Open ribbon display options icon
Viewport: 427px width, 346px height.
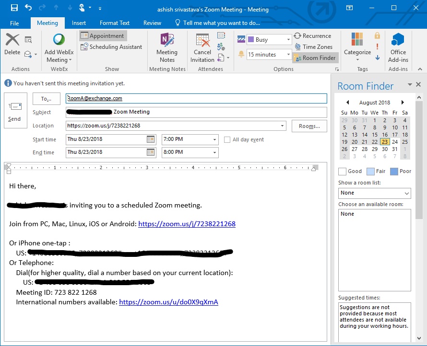pyautogui.click(x=349, y=8)
